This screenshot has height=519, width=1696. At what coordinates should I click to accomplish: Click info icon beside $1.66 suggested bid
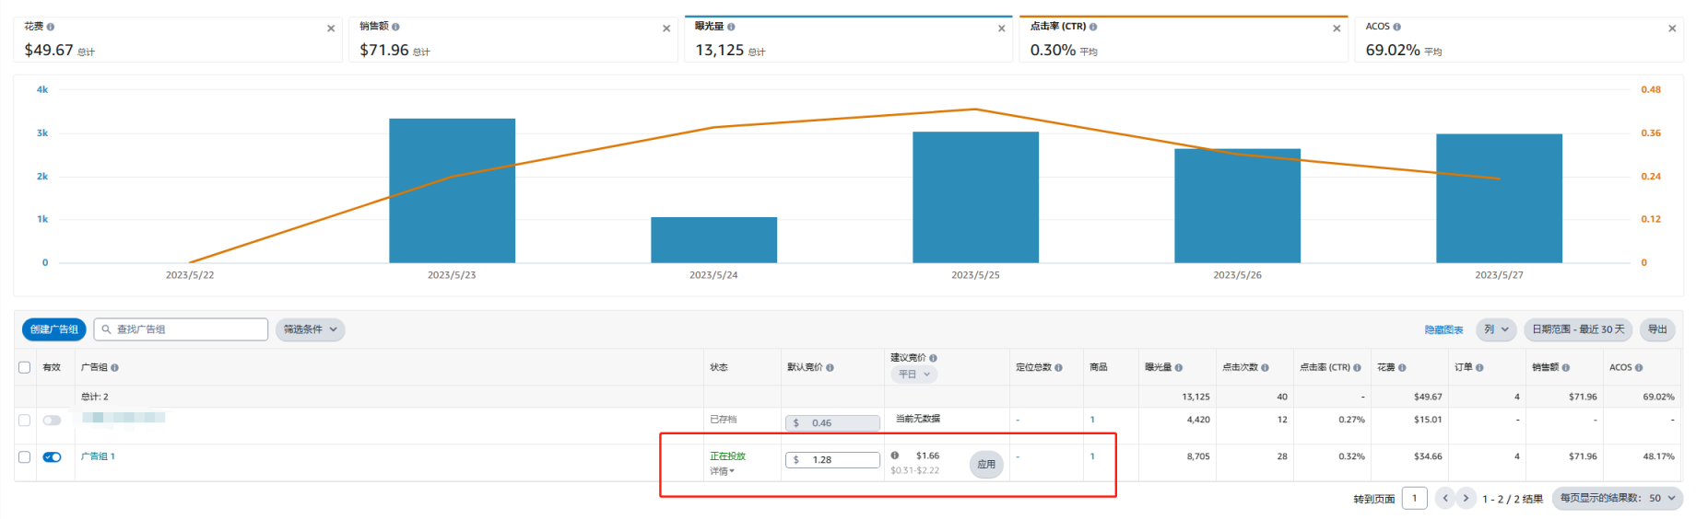[x=895, y=456]
